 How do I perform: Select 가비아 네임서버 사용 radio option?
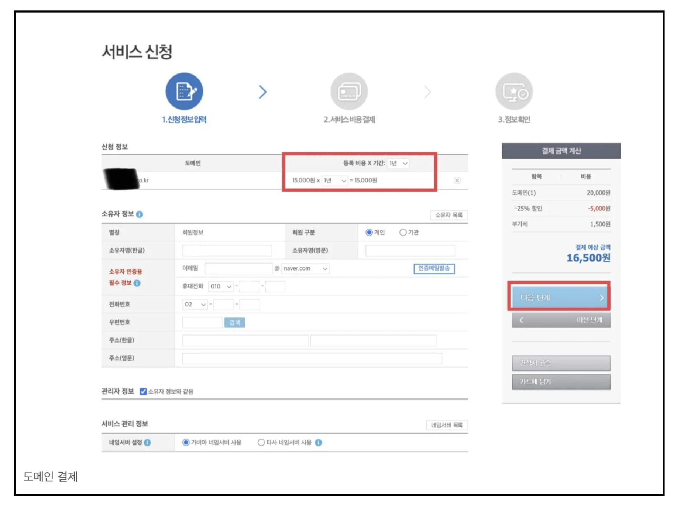tap(186, 442)
